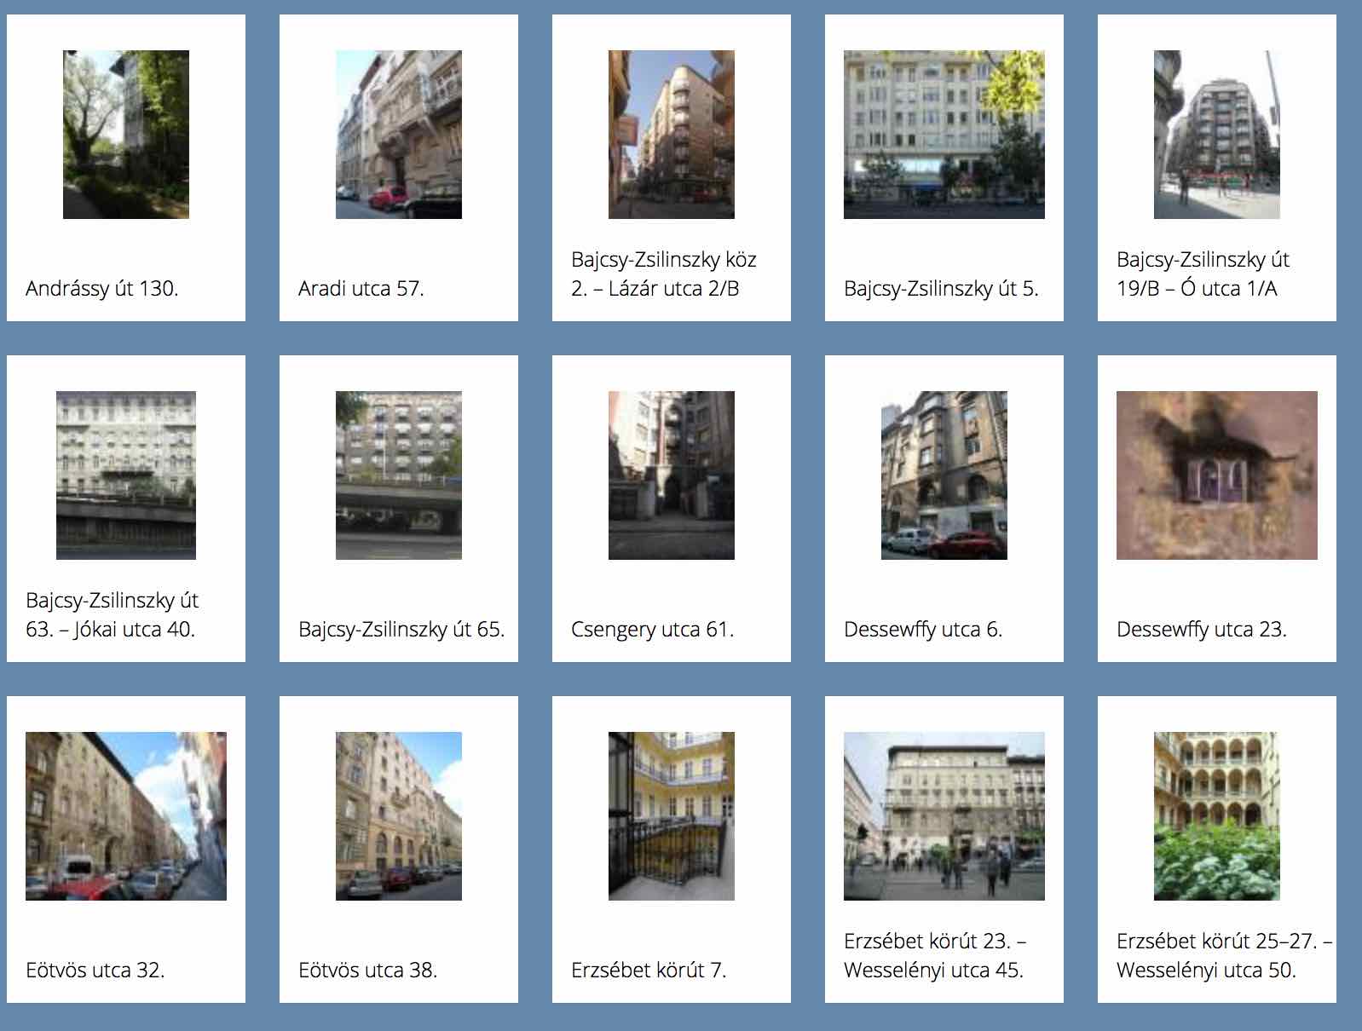This screenshot has width=1362, height=1031.
Task: Click the Erzsébet körút 25–27. – Wesselényi utca 50. caption
Action: point(1226,956)
